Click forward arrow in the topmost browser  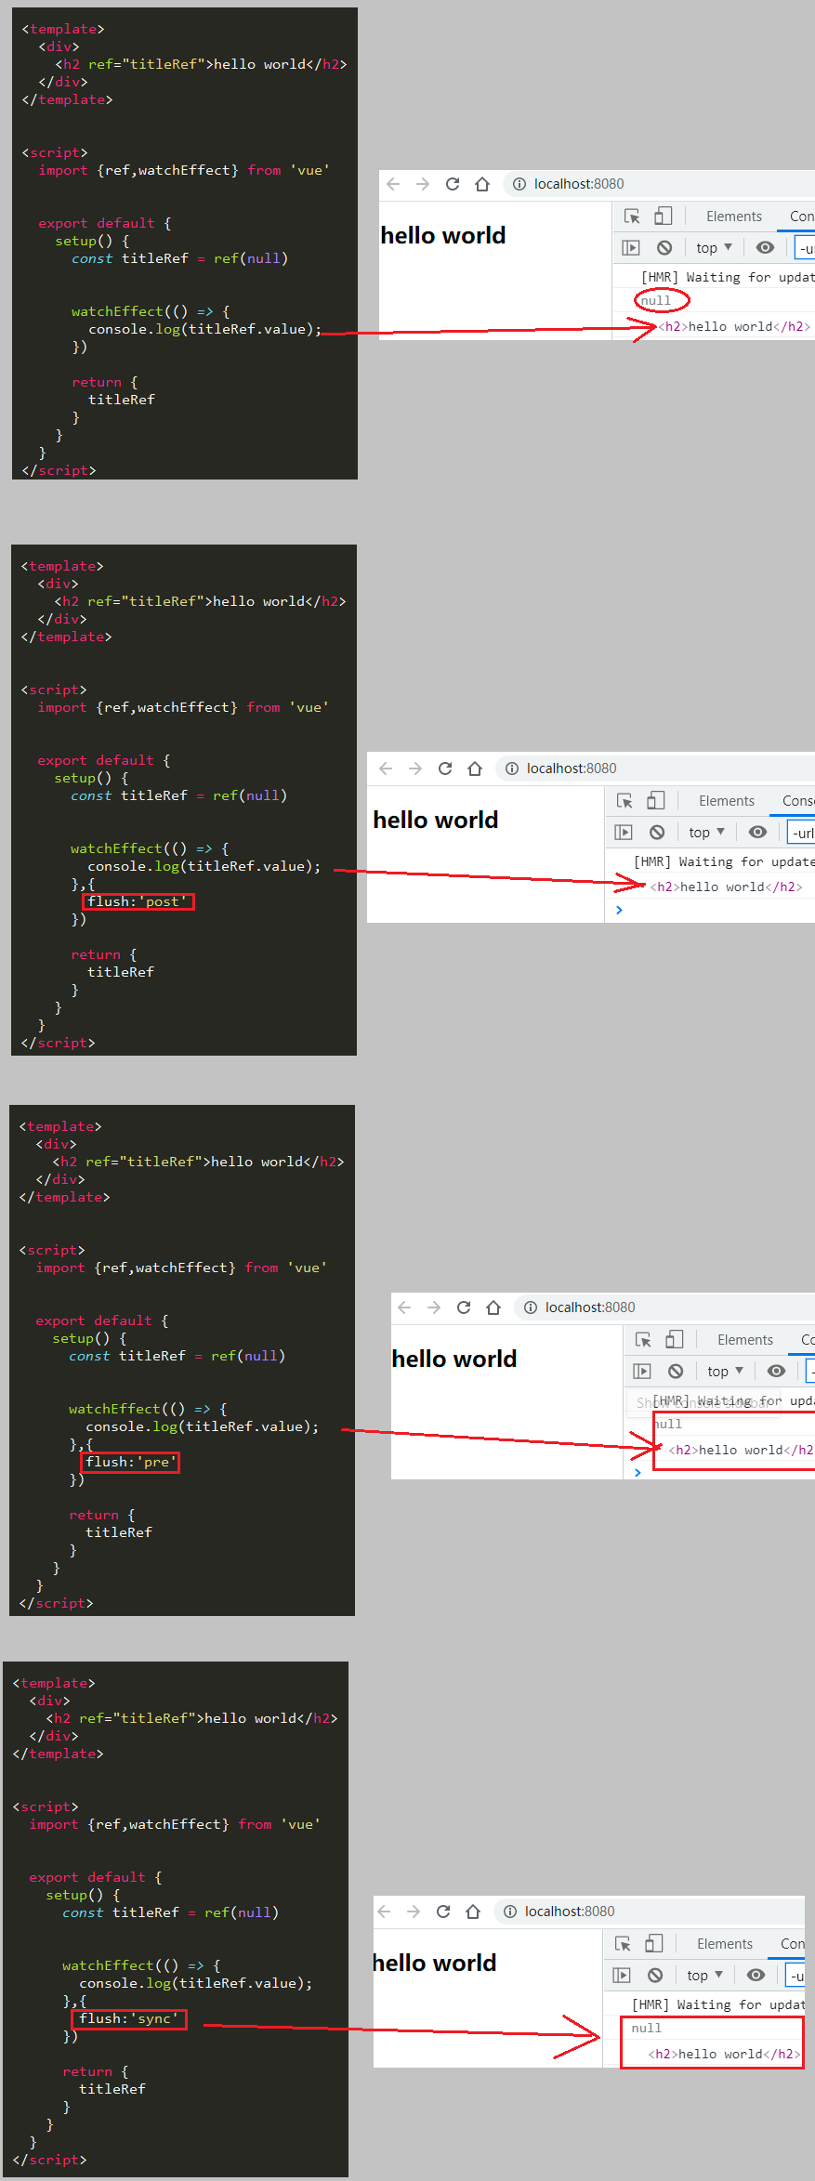click(423, 184)
